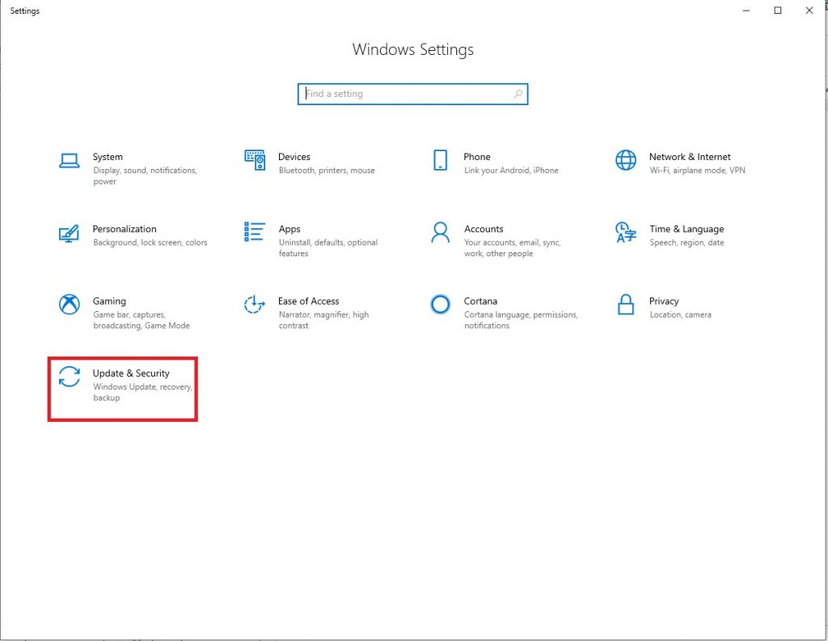Open the Privacy category title
Image resolution: width=828 pixels, height=641 pixels.
664,301
